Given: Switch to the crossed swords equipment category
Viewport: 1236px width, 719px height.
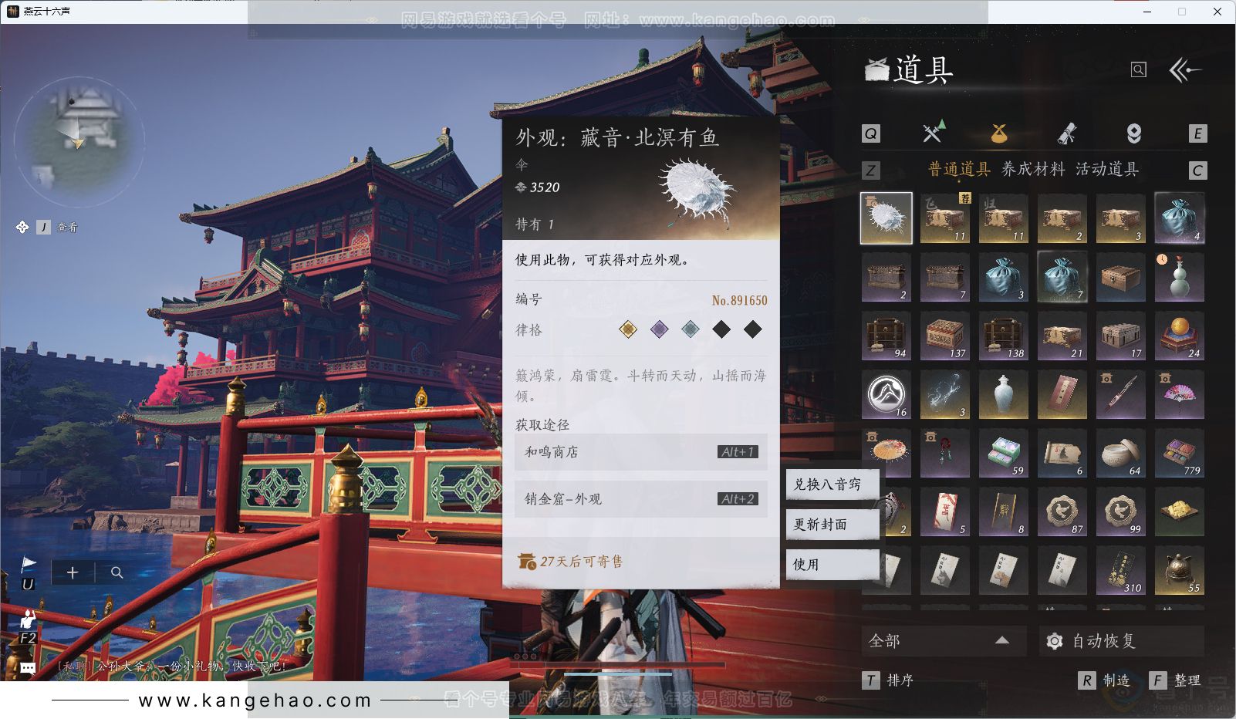Looking at the screenshot, I should click(x=934, y=133).
